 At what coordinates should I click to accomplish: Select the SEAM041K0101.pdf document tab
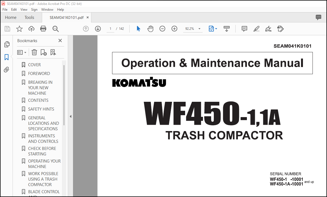click(x=66, y=18)
